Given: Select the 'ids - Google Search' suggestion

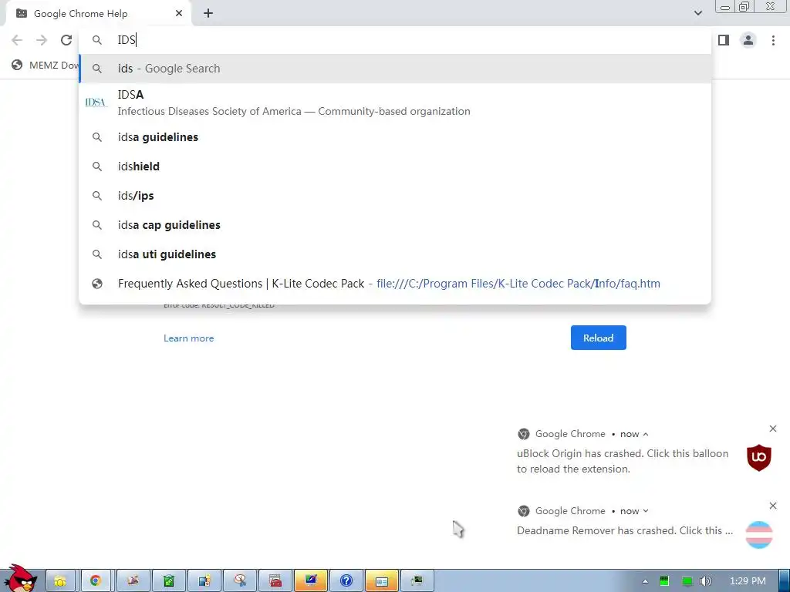Looking at the screenshot, I should coord(395,69).
